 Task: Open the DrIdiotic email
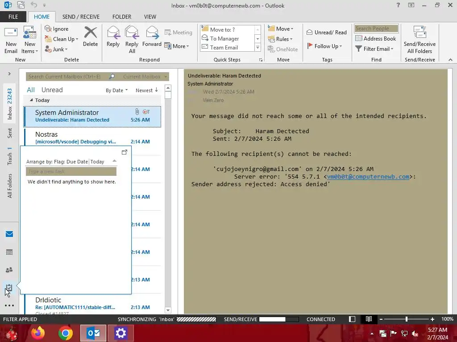(x=92, y=305)
